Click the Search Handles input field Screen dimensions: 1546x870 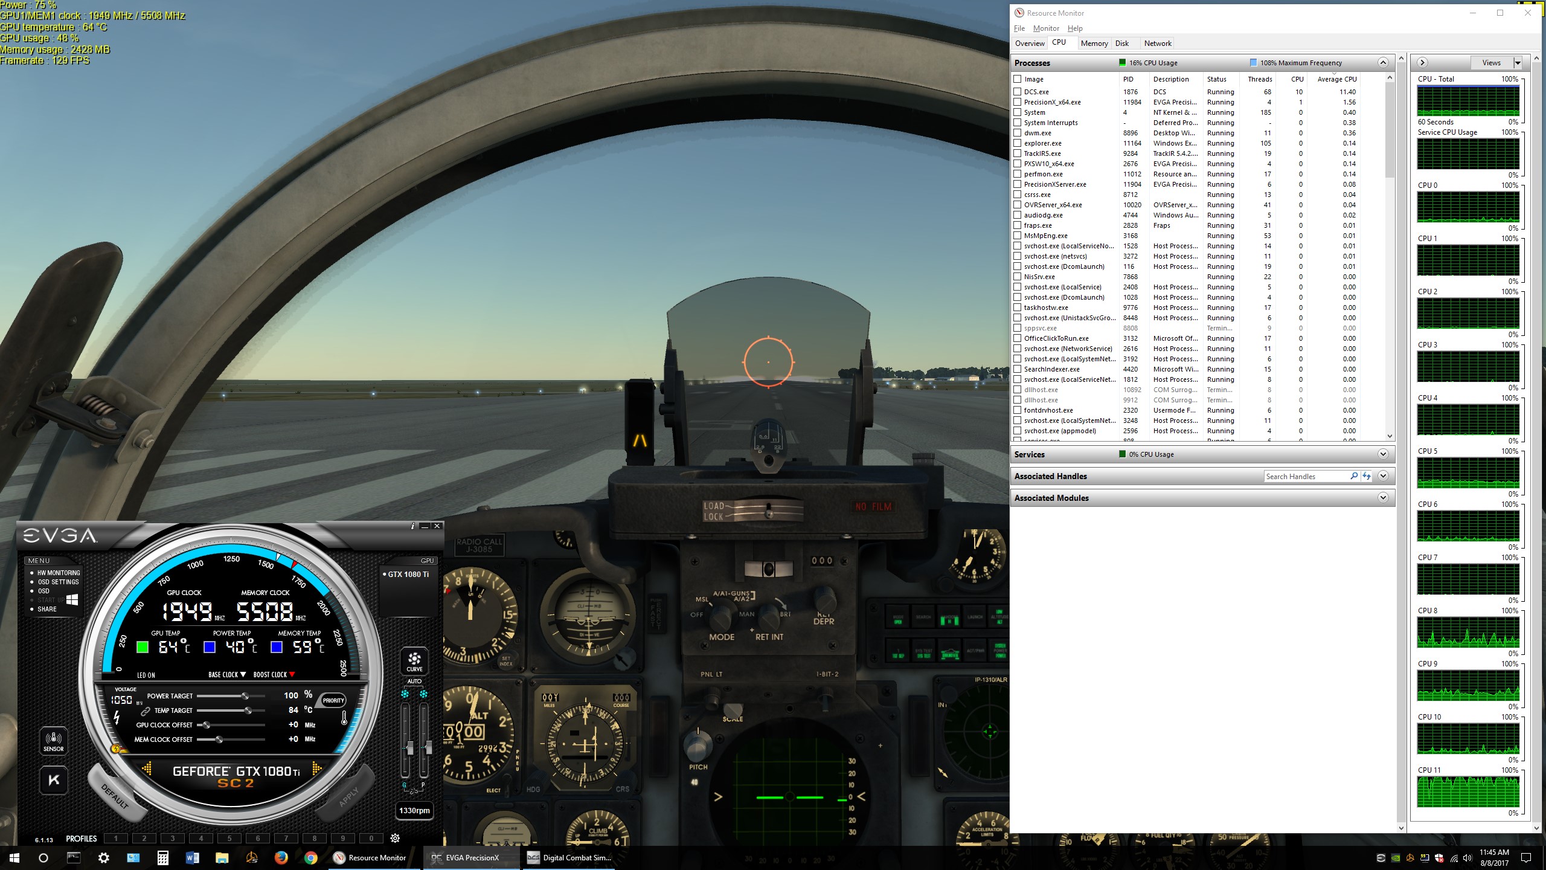[x=1306, y=477]
